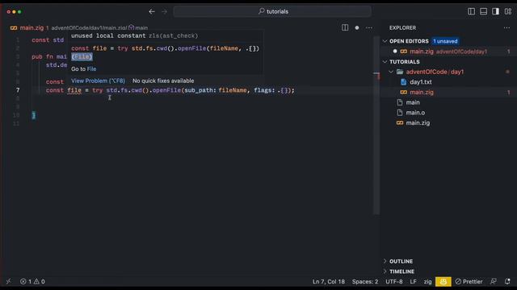Go back with the left arrow
This screenshot has width=517, height=290.
tap(152, 11)
